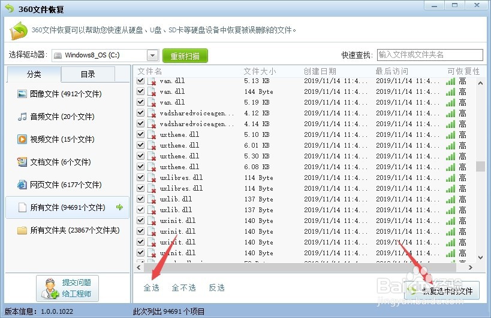Click the file size text 6.01 KB
This screenshot has height=318, width=491.
click(257, 145)
